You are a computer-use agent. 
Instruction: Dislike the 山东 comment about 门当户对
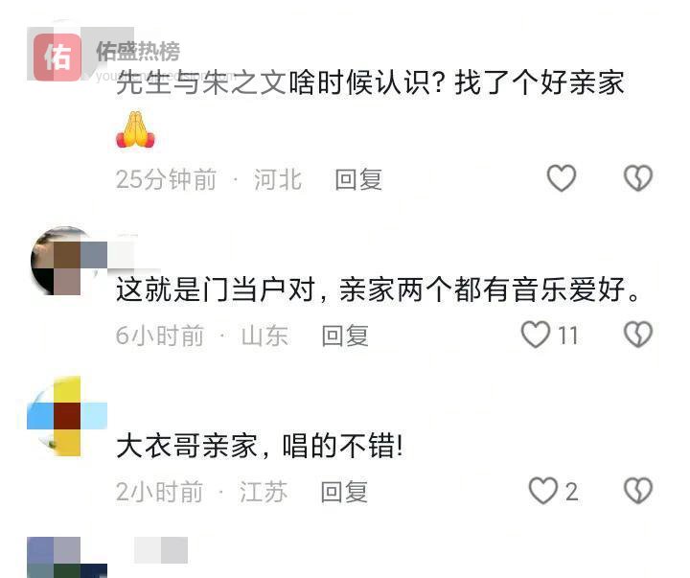click(x=638, y=335)
